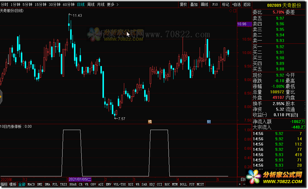Image resolution: width=308 pixels, height=189 pixels.
Task: Click the 11.43 high price label
Action: pos(77,16)
